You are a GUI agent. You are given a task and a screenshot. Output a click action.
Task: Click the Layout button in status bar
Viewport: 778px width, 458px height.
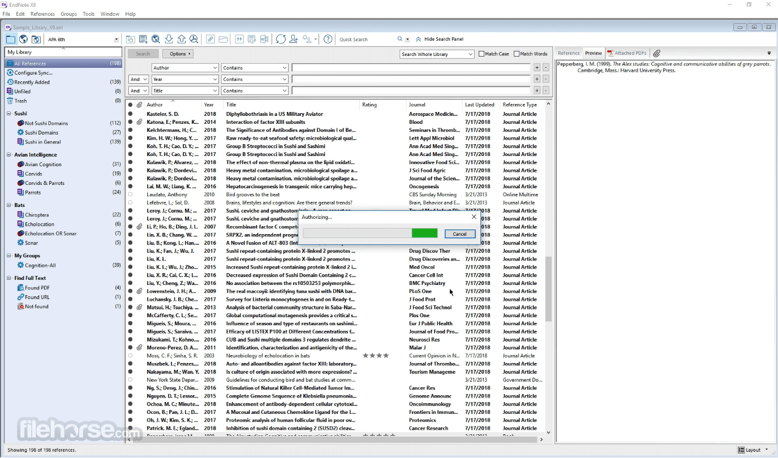[x=754, y=450]
